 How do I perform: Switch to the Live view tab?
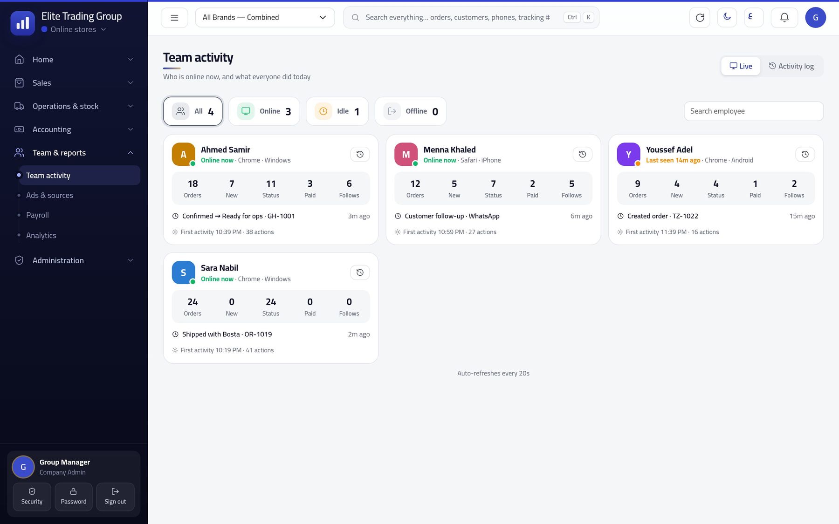pos(741,66)
